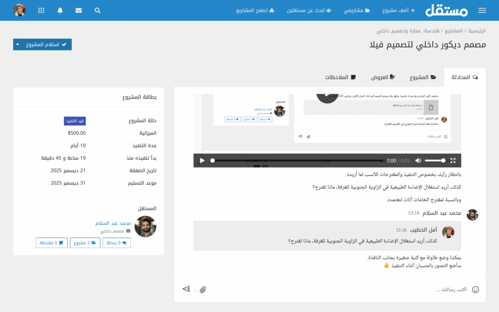Toggle fullscreen on the video player
This screenshot has width=499, height=312.
[x=453, y=160]
